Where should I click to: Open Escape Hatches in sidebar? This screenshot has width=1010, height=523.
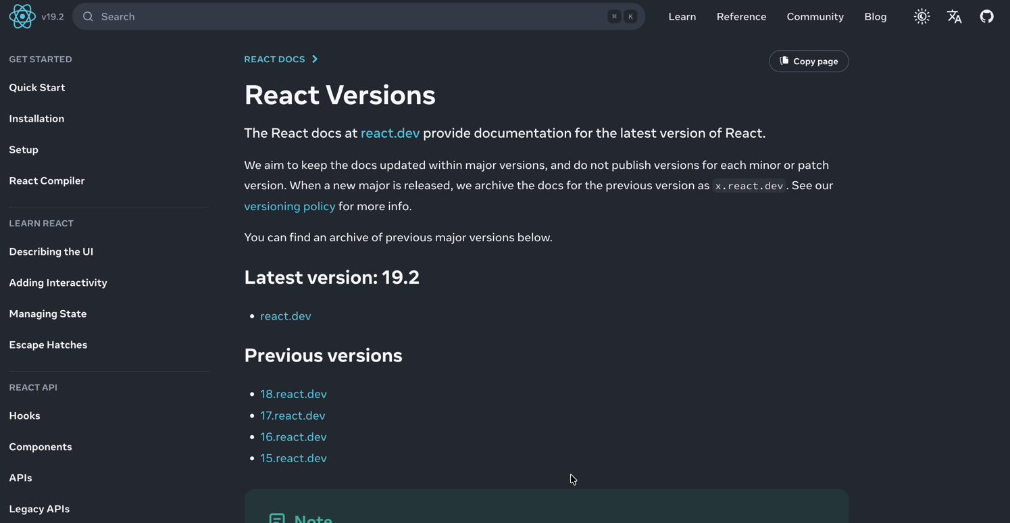[48, 345]
